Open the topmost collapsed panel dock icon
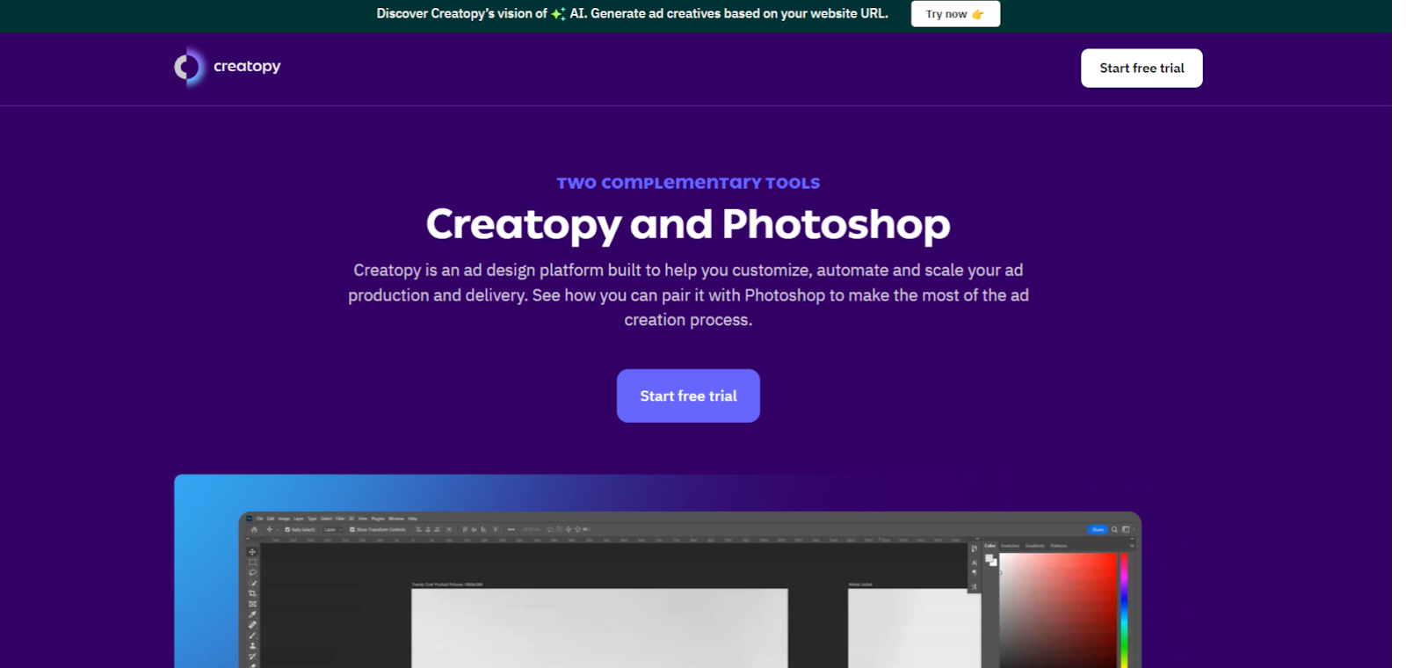Viewport: 1406px width, 668px height. point(975,548)
